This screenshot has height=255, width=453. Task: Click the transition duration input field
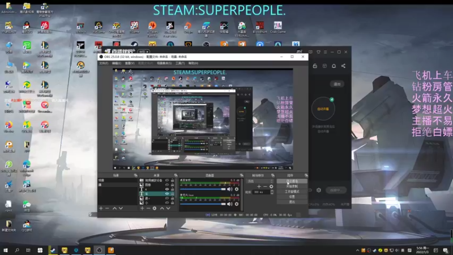point(261,192)
